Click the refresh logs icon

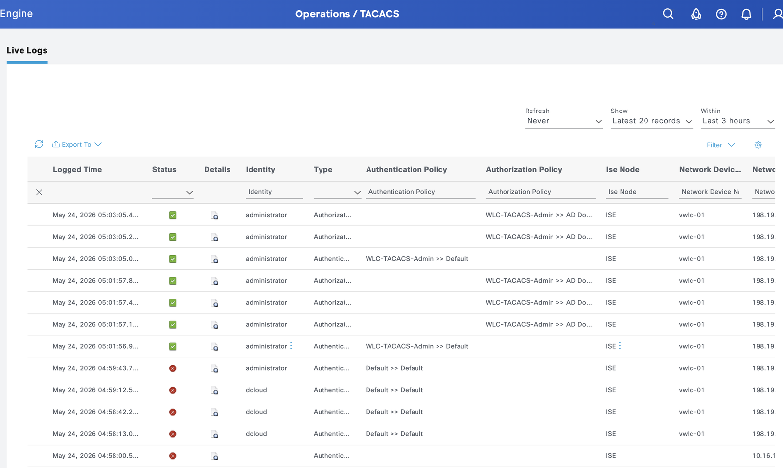coord(39,144)
